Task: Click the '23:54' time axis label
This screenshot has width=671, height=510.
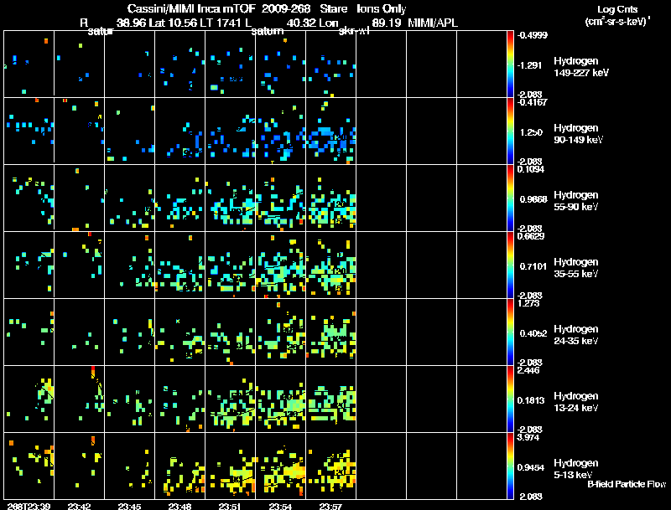Action: click(280, 507)
